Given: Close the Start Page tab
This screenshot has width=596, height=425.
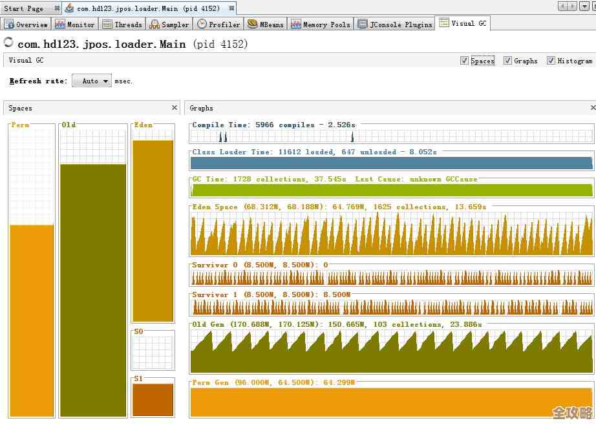Looking at the screenshot, I should click(57, 8).
